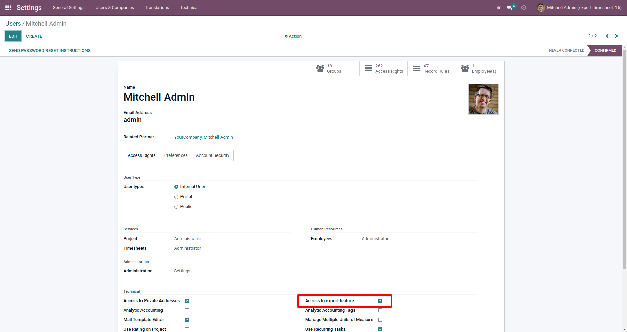
Task: Go to next record arrow
Action: coord(616,36)
